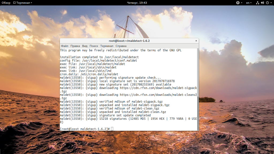
Task: Open the Вид menu
Action: [85, 46]
